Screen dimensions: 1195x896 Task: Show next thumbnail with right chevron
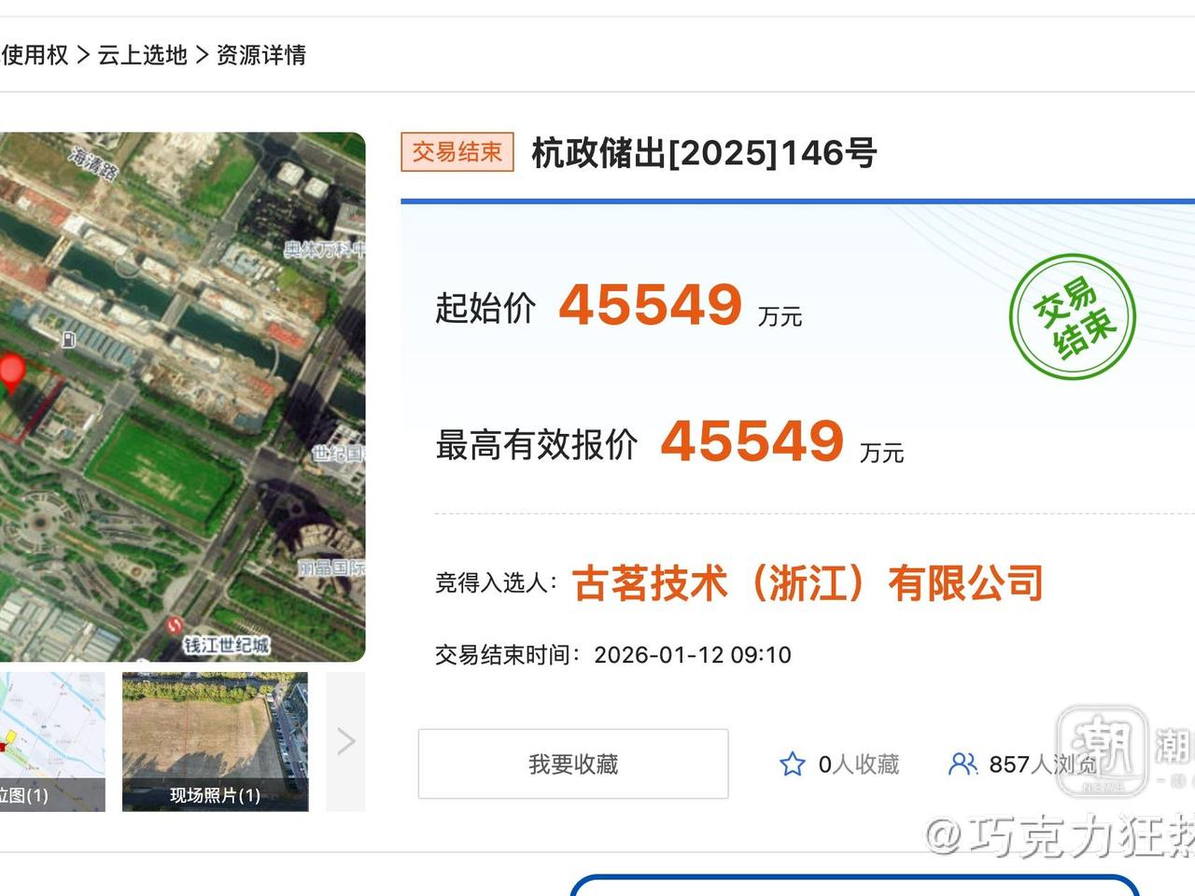[345, 742]
